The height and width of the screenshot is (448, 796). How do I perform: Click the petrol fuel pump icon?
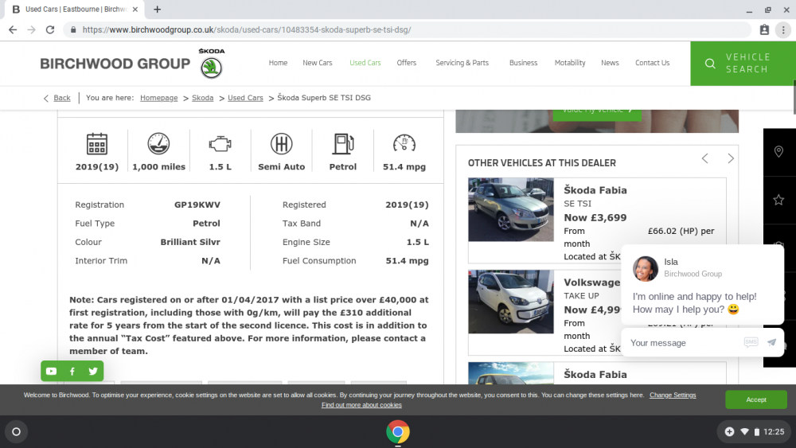pos(343,144)
